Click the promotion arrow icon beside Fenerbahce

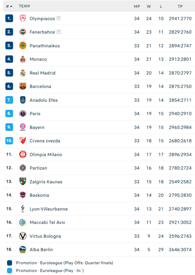pos(59,32)
